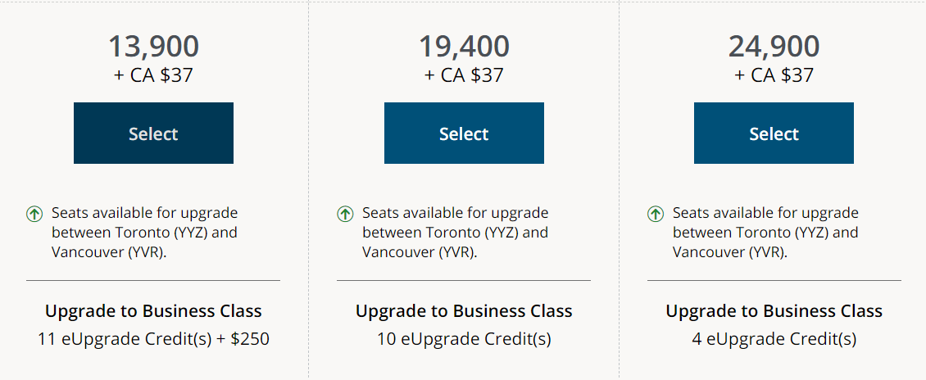Click seats available notice in the 13,900 column
The width and height of the screenshot is (926, 380).
click(x=144, y=232)
